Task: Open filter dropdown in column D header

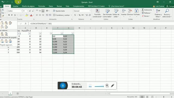Action: [40, 33]
